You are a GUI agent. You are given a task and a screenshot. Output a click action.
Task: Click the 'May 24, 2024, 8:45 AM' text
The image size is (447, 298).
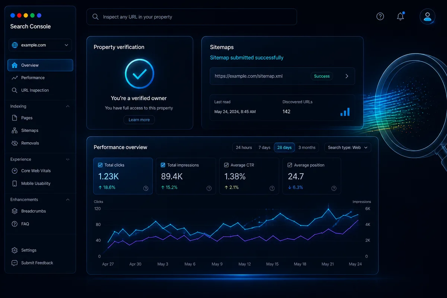tap(235, 111)
